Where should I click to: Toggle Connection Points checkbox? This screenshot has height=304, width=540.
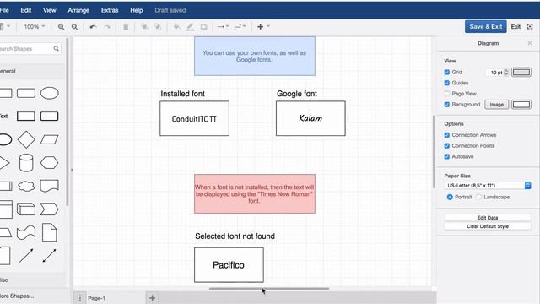point(447,145)
